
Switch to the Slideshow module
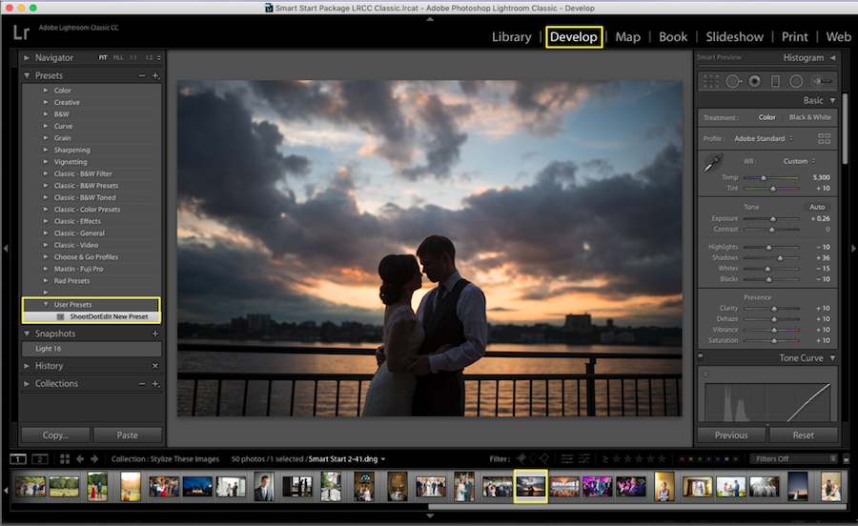[x=734, y=37]
